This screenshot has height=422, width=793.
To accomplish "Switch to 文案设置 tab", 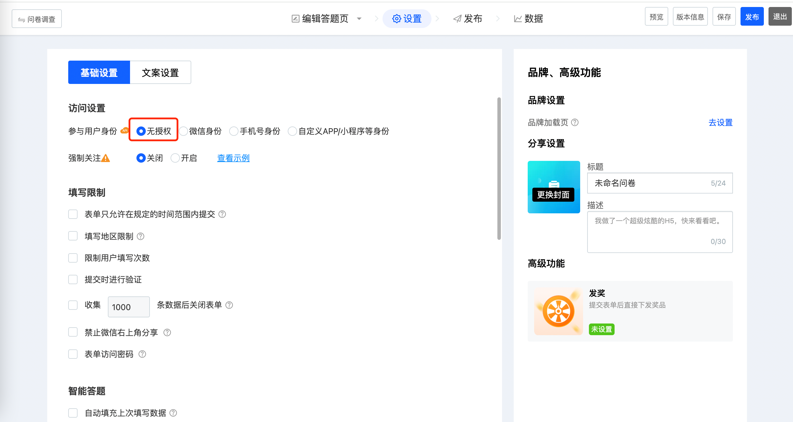I will (160, 73).
